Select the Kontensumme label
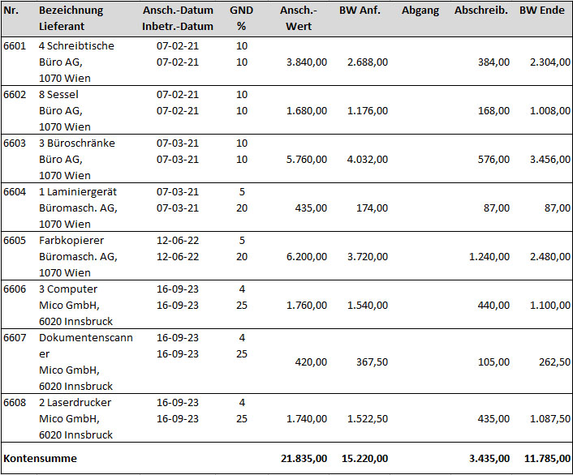This screenshot has height=475, width=573. (41, 458)
